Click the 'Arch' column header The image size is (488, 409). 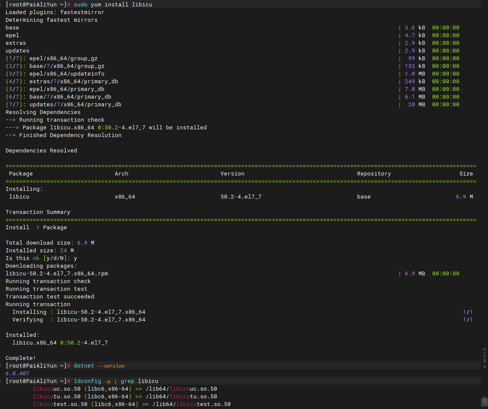pyautogui.click(x=122, y=173)
